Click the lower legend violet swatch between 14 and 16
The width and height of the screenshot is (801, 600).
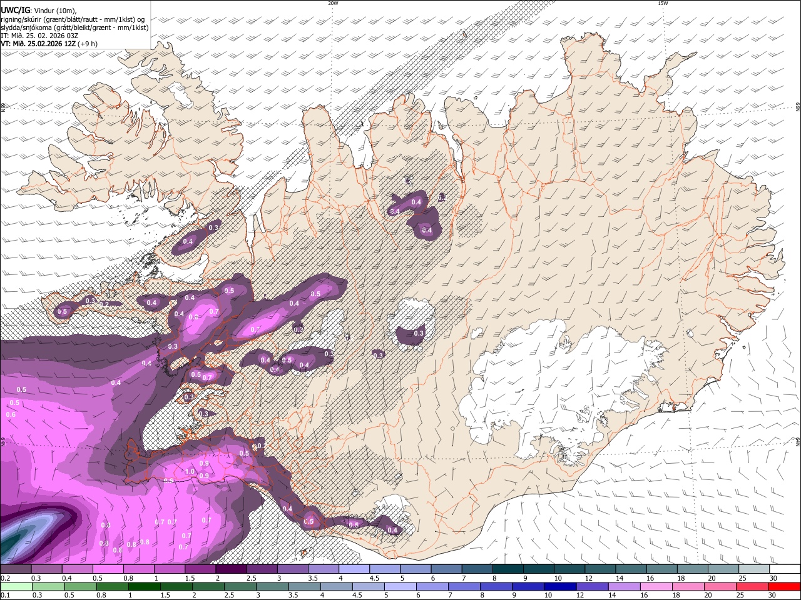coord(625,586)
